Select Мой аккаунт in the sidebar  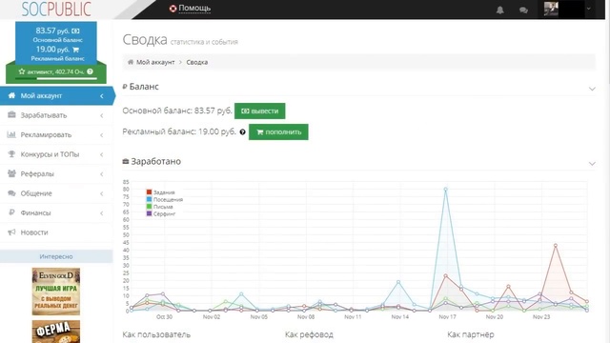pos(56,95)
